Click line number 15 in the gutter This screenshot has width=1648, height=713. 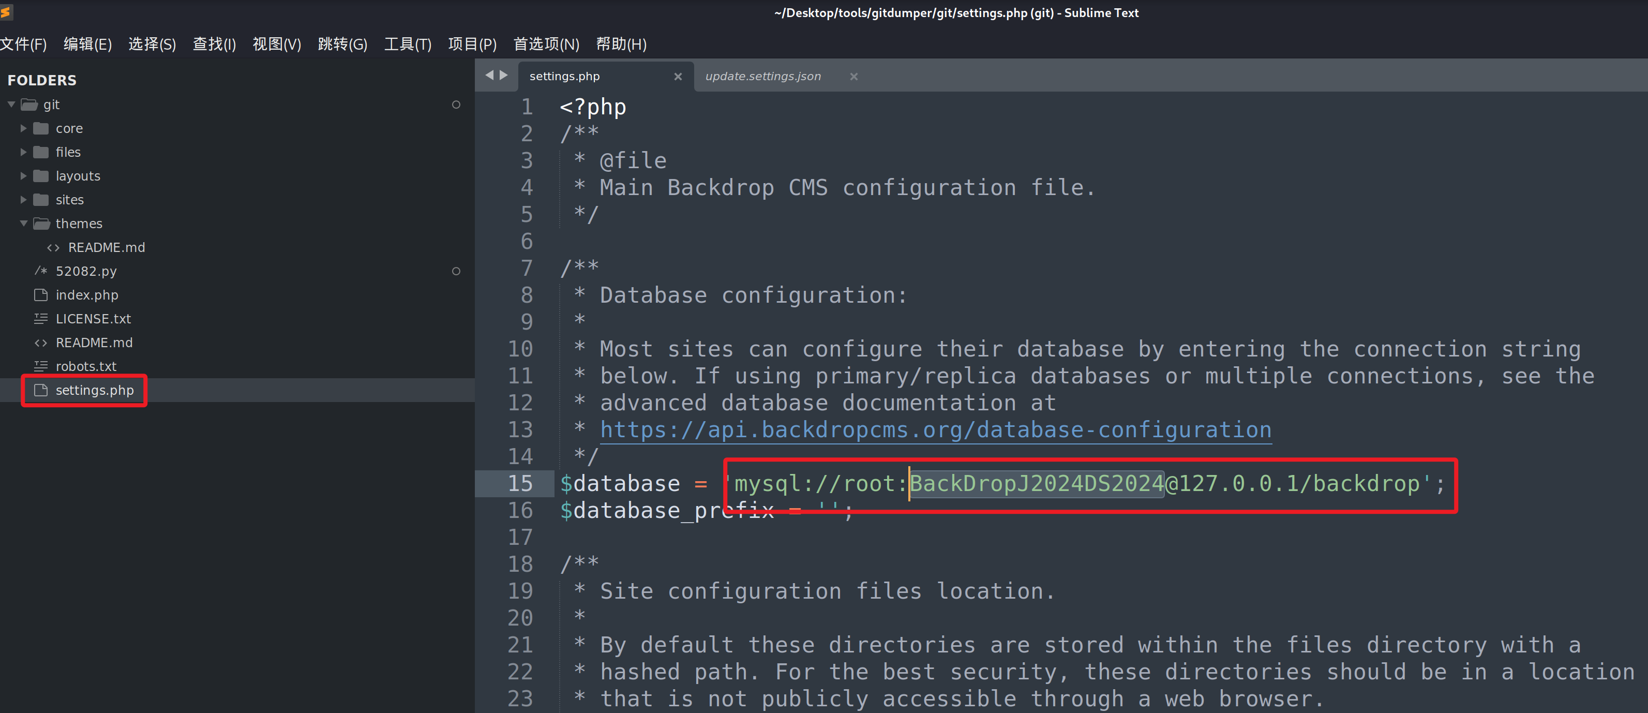pyautogui.click(x=520, y=483)
